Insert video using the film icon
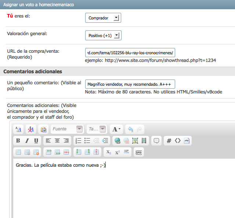This screenshot has height=218, width=235. point(144,141)
